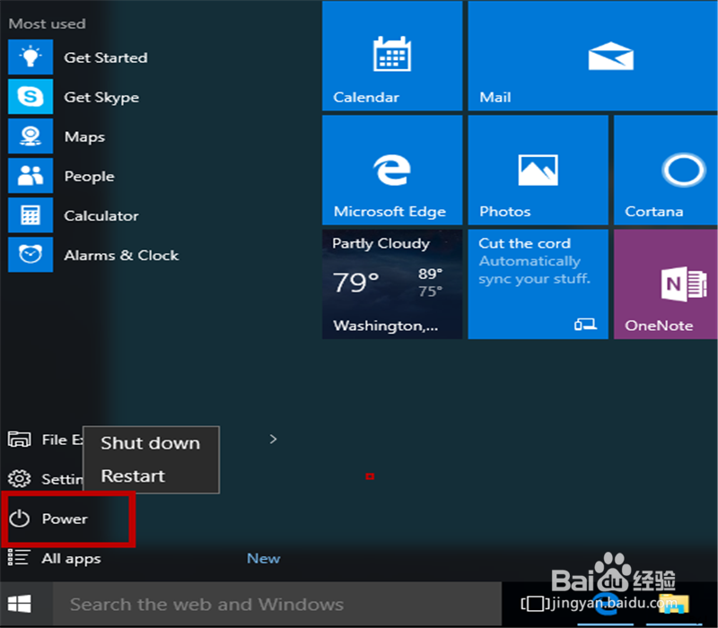Open the Get Started app icon

pyautogui.click(x=31, y=57)
